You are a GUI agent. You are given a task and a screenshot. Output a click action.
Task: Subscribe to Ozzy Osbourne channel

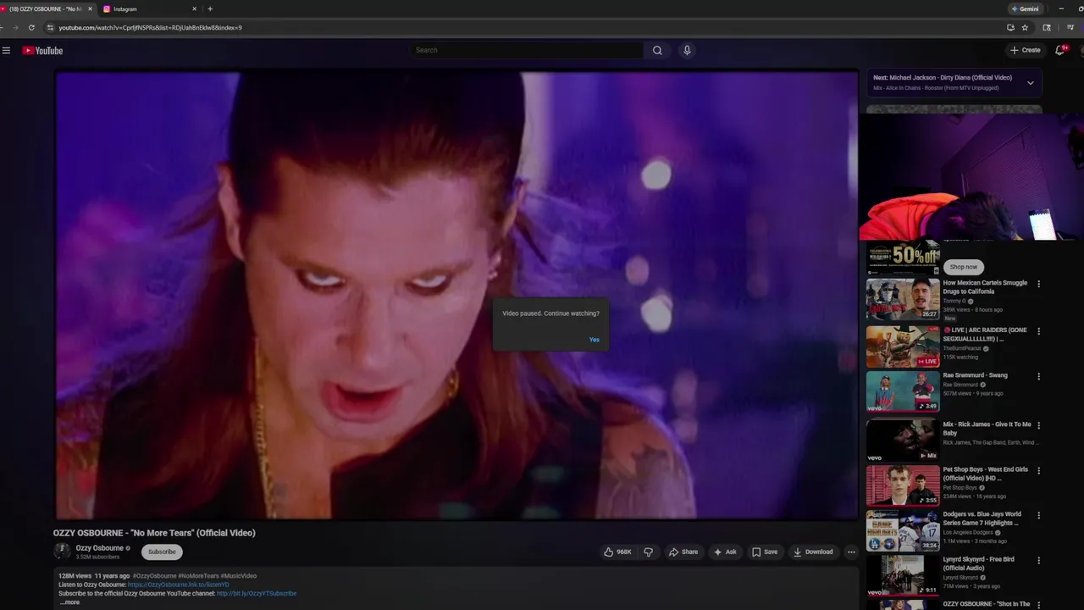(162, 552)
